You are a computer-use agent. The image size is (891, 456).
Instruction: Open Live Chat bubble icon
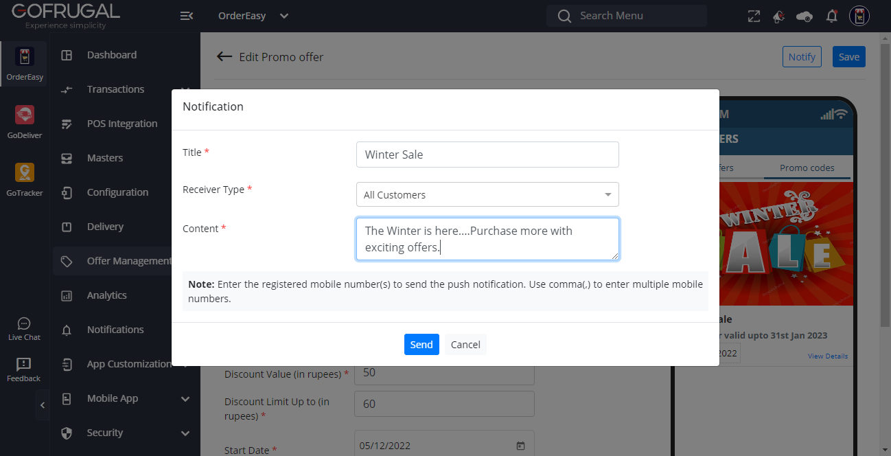pyautogui.click(x=24, y=323)
